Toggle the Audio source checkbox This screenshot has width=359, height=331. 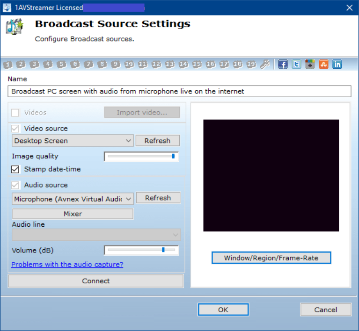15,185
